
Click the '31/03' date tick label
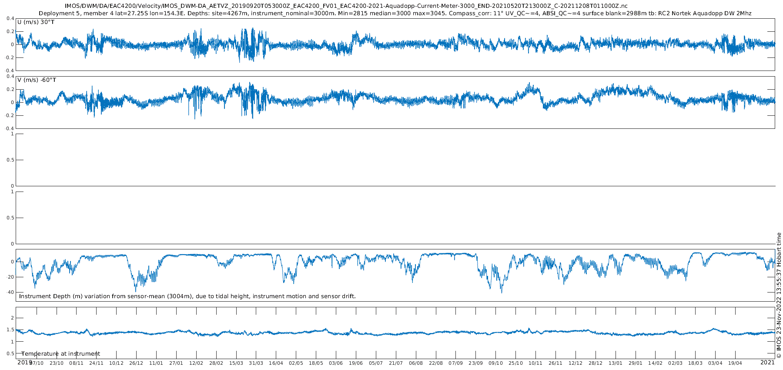pyautogui.click(x=256, y=363)
